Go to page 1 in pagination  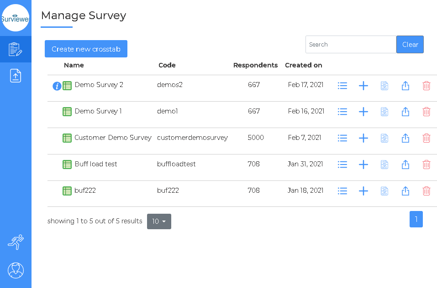416,219
